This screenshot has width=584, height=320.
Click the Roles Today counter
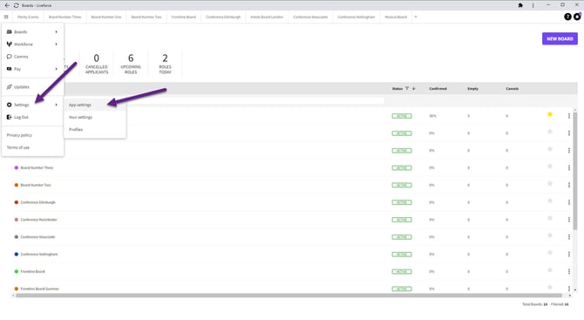[x=165, y=64]
